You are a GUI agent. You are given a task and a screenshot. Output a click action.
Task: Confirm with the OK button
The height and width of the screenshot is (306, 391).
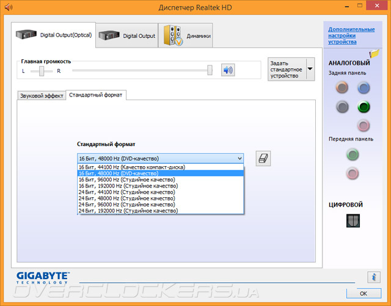click(364, 294)
